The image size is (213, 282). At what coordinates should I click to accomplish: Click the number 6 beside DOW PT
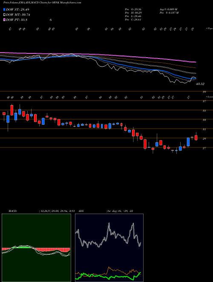pyautogui.click(x=51, y=20)
